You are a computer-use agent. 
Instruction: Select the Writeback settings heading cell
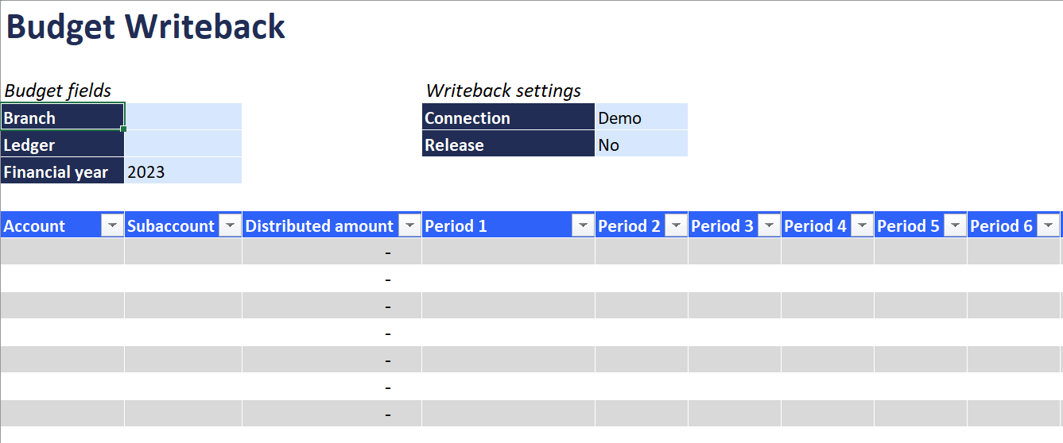[x=503, y=91]
